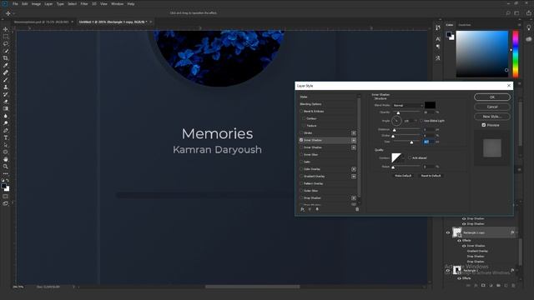Open the Blend Mode dropdown

[x=408, y=106]
